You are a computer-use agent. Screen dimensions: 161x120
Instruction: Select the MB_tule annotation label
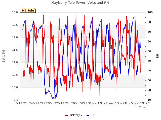click(28, 10)
